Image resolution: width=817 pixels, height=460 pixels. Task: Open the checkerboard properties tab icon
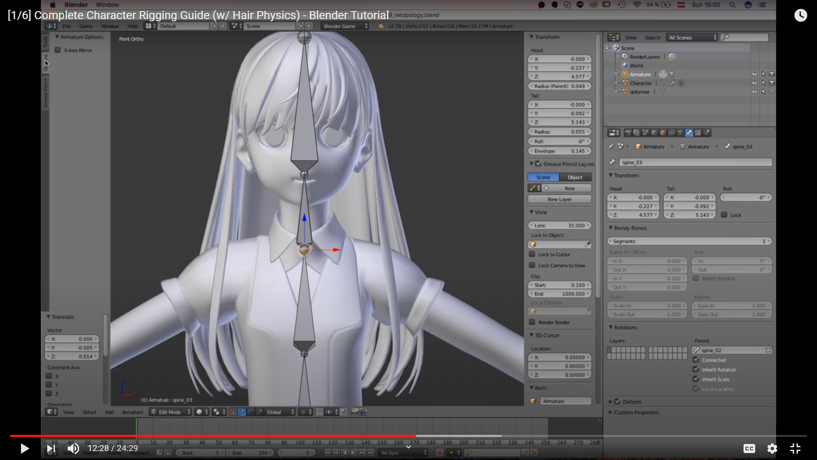coord(698,133)
